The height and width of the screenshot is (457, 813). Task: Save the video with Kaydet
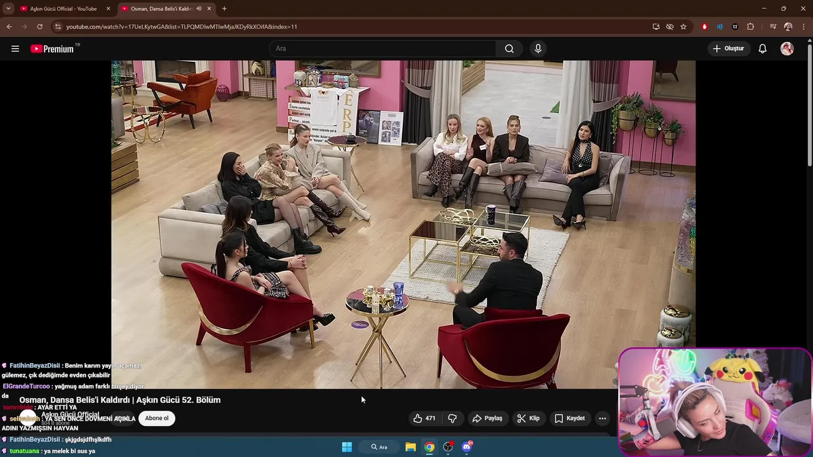pyautogui.click(x=570, y=418)
